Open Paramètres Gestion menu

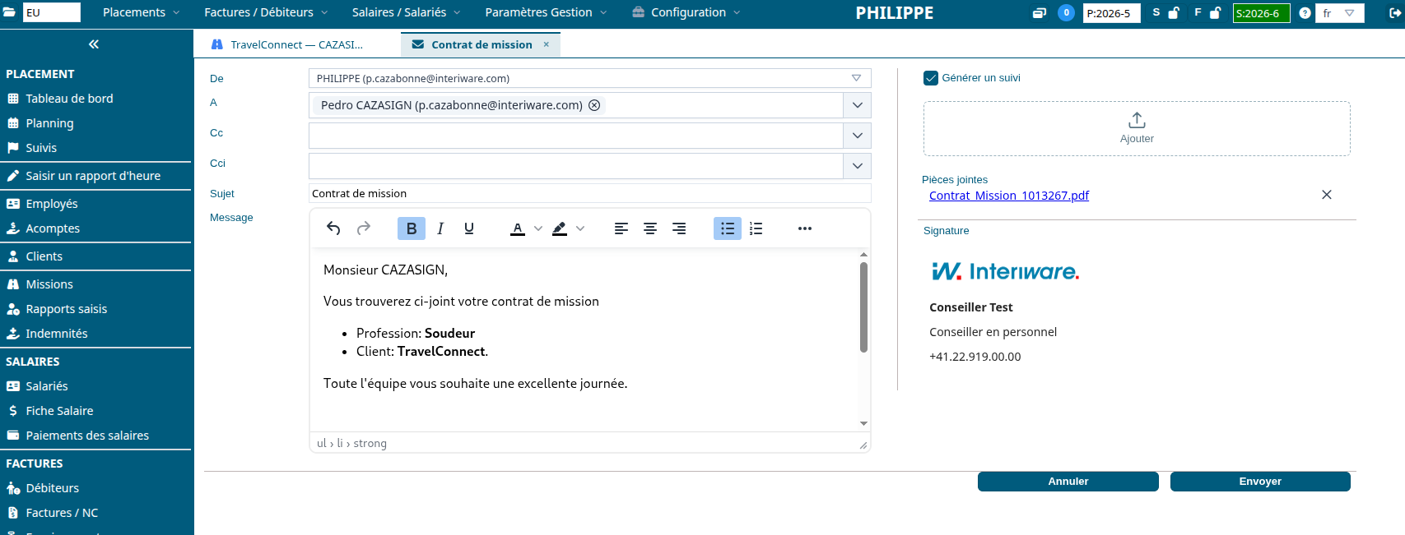click(546, 12)
